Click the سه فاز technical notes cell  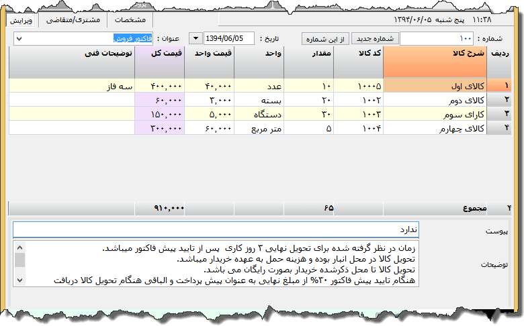[x=72, y=86]
